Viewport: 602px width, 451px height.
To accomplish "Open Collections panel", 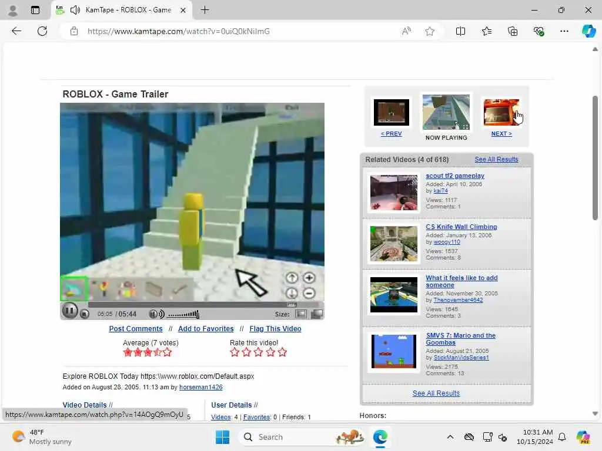I will point(513,31).
